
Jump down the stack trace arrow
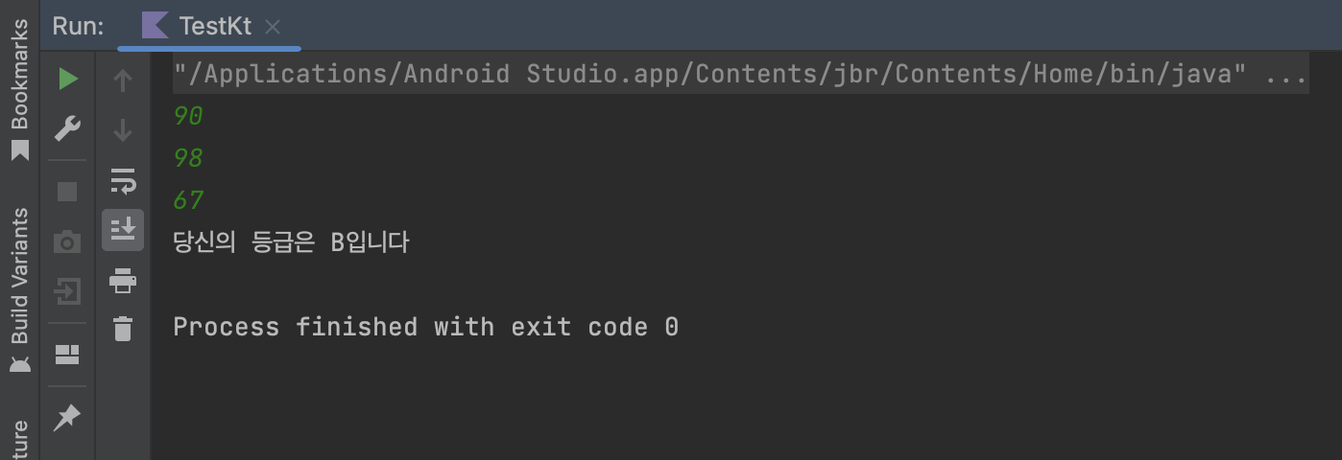tap(123, 130)
